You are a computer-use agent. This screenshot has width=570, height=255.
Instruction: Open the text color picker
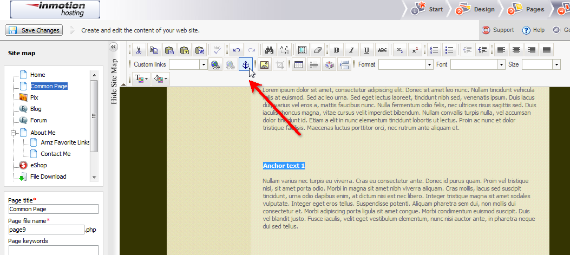[143, 79]
